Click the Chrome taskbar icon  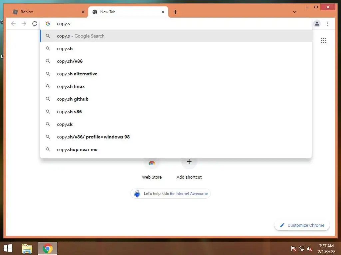[48, 248]
